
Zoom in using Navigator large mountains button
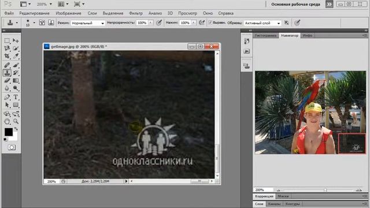click(359, 190)
